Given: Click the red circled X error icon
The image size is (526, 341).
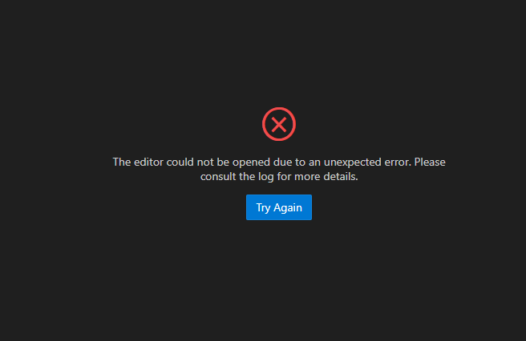Looking at the screenshot, I should [x=279, y=124].
